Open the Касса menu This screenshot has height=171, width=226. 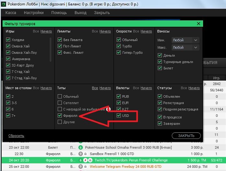point(11,13)
